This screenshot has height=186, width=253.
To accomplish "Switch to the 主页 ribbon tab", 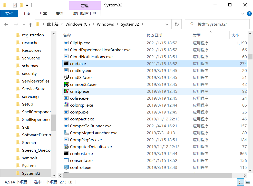I will tap(26, 14).
